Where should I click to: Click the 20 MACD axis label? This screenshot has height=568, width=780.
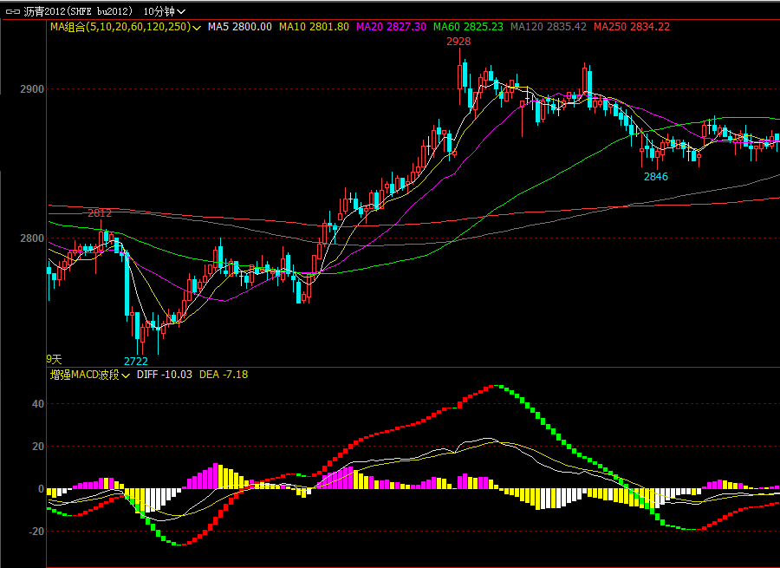click(38, 447)
